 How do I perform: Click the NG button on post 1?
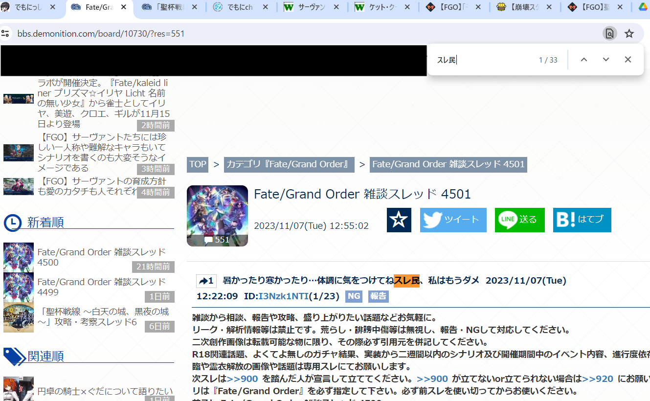pyautogui.click(x=354, y=296)
